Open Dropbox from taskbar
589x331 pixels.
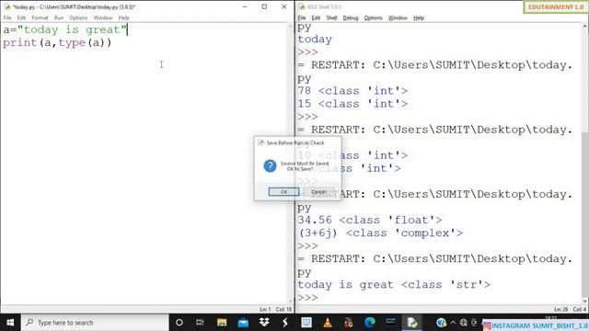[264, 322]
